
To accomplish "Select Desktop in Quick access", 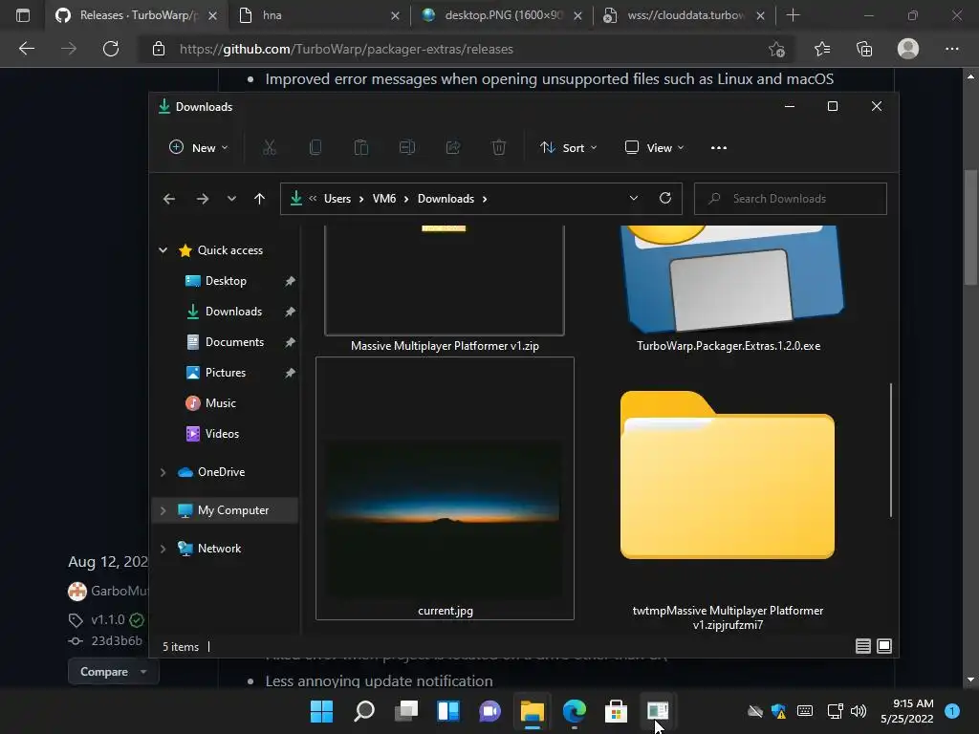I will [x=226, y=281].
